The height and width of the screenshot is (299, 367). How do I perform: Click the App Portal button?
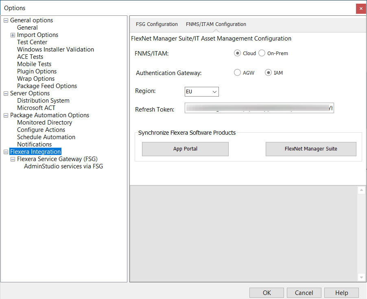185,149
